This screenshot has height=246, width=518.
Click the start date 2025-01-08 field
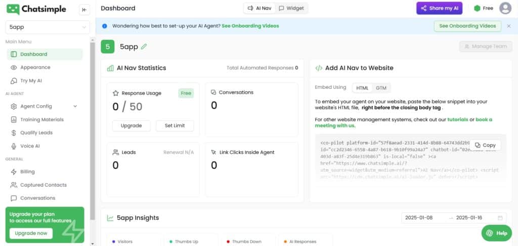point(419,218)
